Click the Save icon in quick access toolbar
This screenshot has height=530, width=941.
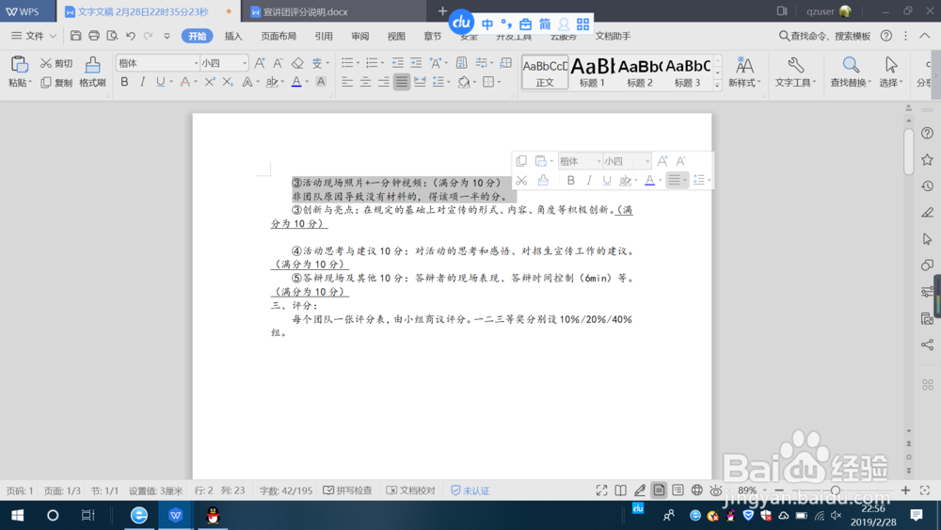coord(75,36)
